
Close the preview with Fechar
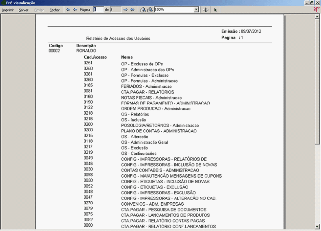[55, 10]
